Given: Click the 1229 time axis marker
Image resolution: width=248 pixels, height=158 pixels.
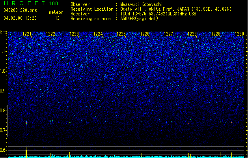Looking at the screenshot, I should point(216,34).
